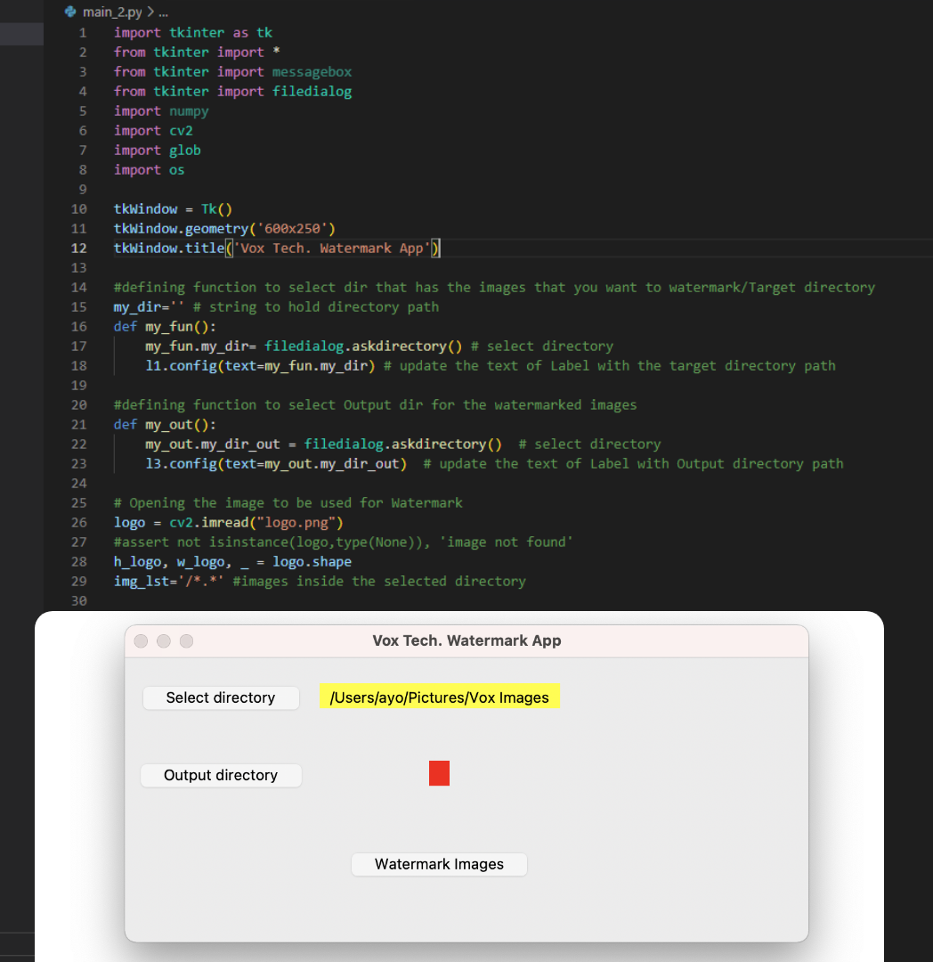The width and height of the screenshot is (933, 962).
Task: Expand the breadcrumb ellipsis after main_2.py
Action: click(x=162, y=12)
